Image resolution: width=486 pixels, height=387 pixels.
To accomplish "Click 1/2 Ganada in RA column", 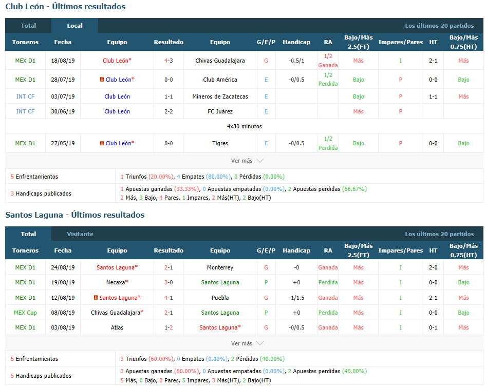I will 328,61.
